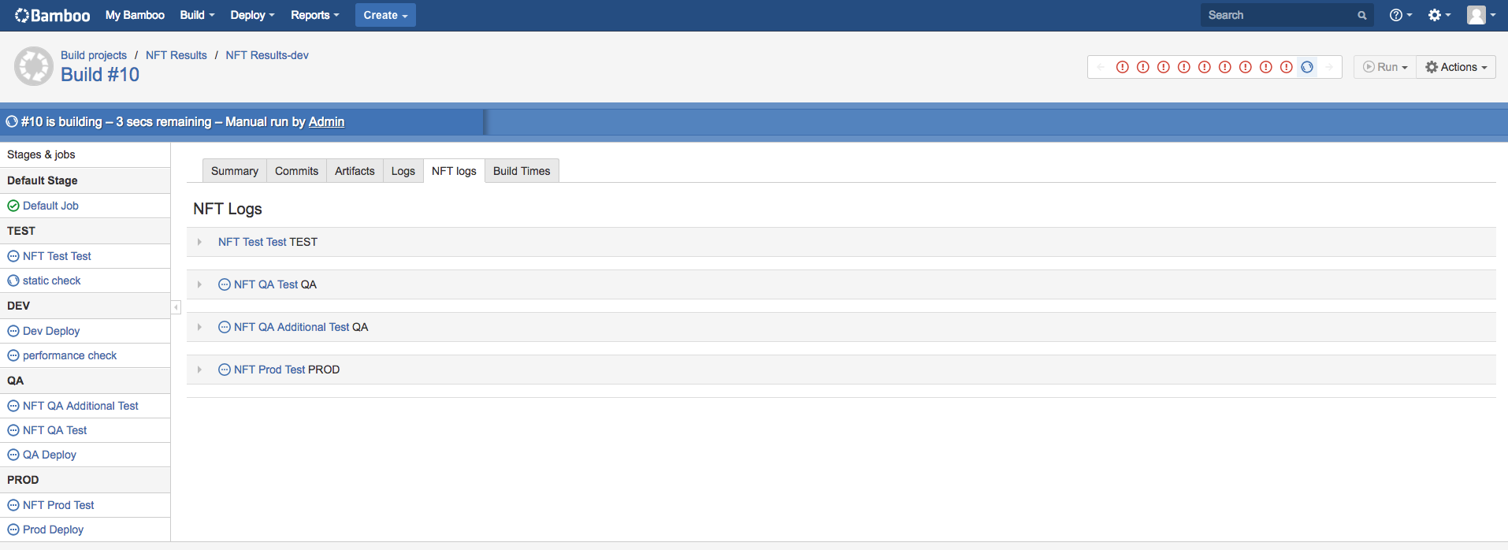This screenshot has width=1508, height=550.
Task: Switch to the Summary tab
Action: coord(235,171)
